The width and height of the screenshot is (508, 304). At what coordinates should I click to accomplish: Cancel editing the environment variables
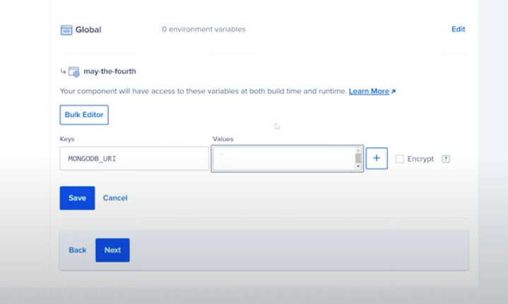pyautogui.click(x=115, y=198)
